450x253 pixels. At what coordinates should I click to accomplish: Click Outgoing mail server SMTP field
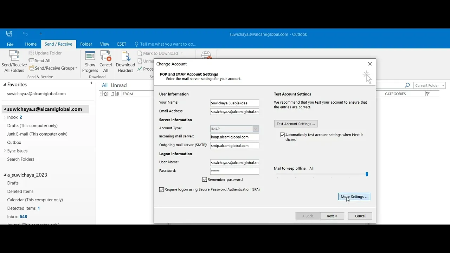pos(234,145)
